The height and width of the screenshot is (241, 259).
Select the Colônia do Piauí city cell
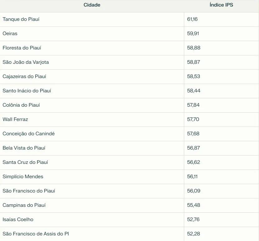point(21,105)
